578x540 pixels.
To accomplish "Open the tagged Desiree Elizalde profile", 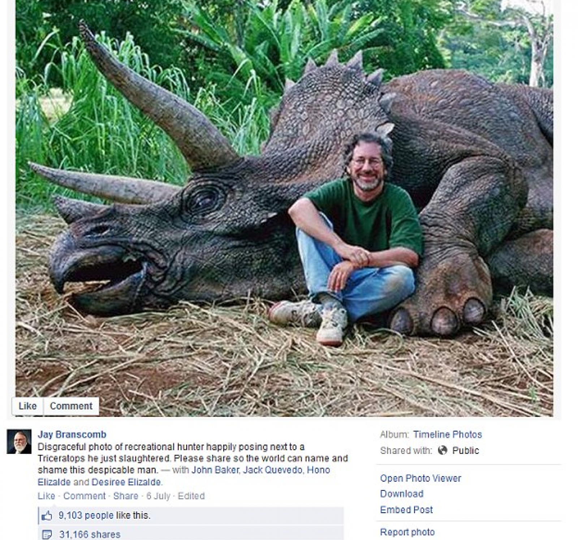I will pos(126,482).
